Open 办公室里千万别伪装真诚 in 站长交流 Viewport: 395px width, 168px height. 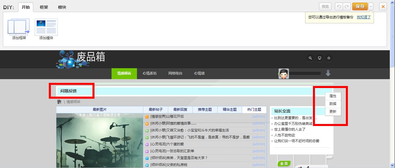[293, 124]
